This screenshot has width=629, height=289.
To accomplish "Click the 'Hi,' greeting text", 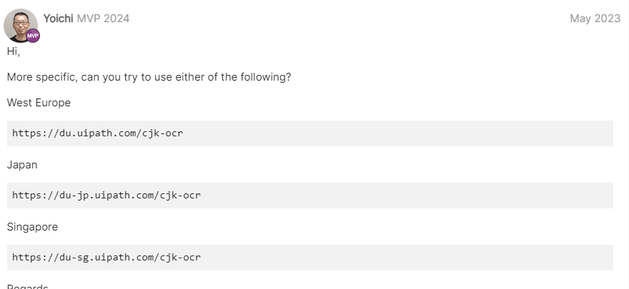I will [x=14, y=51].
